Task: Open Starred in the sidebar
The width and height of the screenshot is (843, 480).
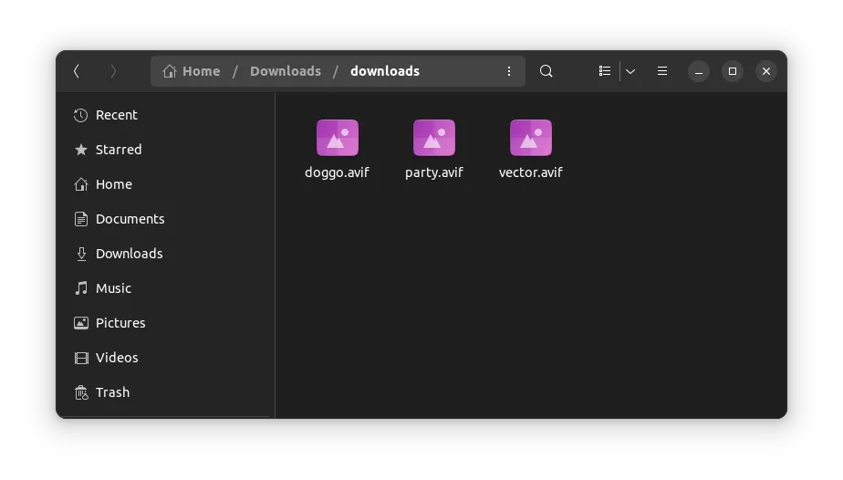Action: pos(118,150)
